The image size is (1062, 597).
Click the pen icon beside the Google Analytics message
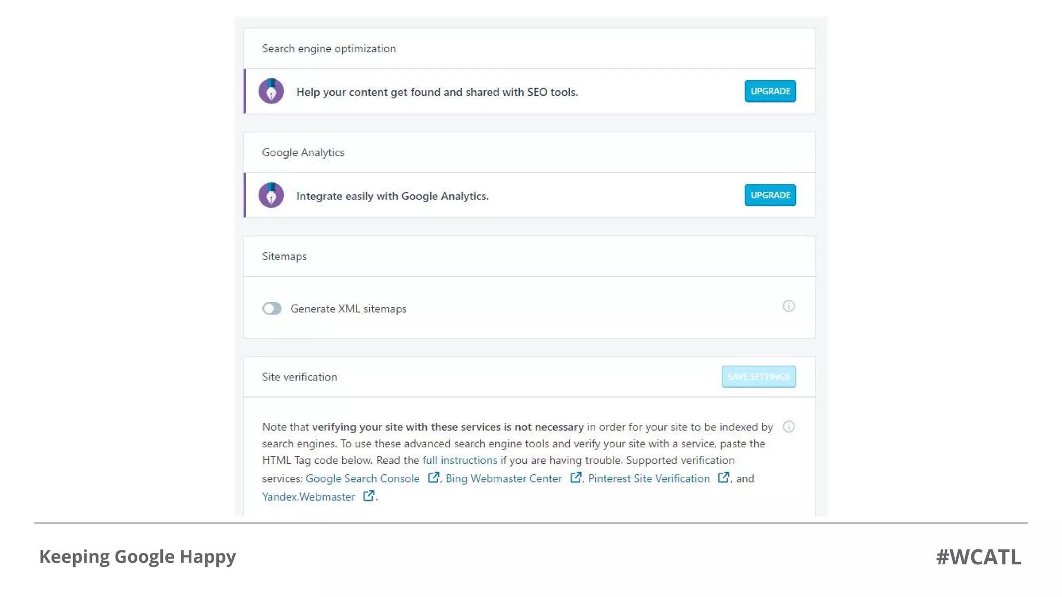(x=271, y=195)
